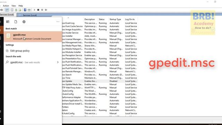
Task: Click the sort arrow above the name column
Action: point(68,18)
